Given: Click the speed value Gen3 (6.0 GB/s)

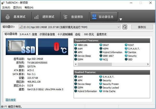Looking at the screenshot, I should pos(35,89).
